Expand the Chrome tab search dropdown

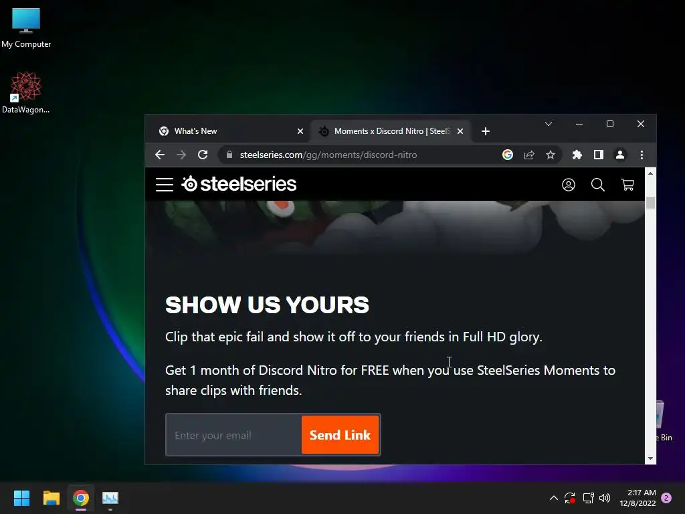coord(549,124)
